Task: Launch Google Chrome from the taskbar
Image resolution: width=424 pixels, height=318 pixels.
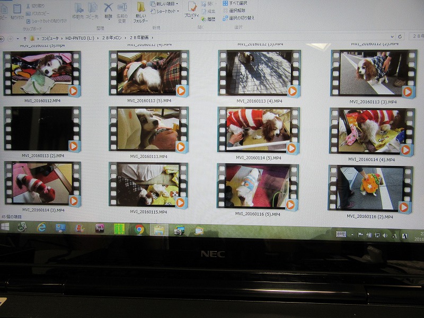Action: (x=139, y=229)
